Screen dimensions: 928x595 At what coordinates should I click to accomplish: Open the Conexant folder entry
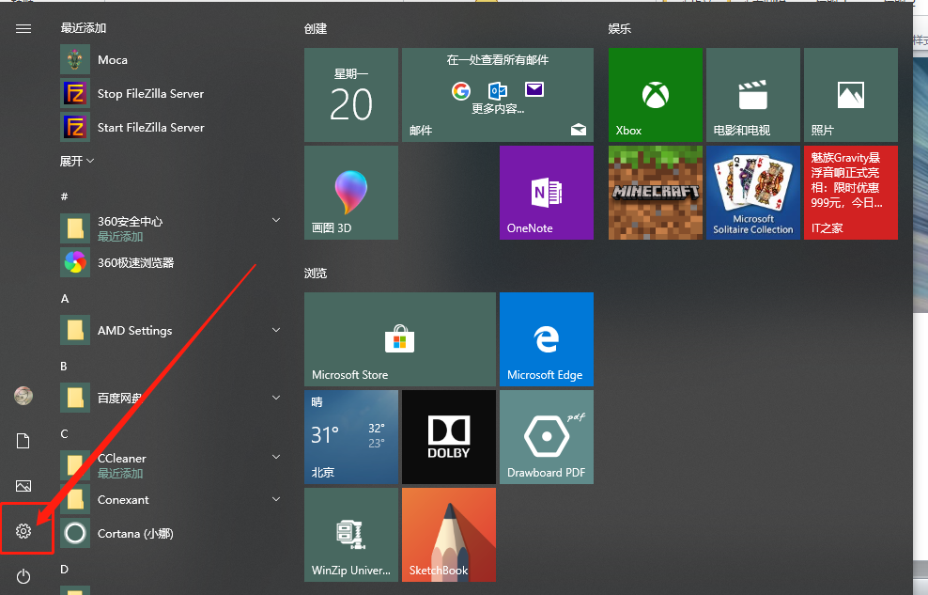(171, 500)
